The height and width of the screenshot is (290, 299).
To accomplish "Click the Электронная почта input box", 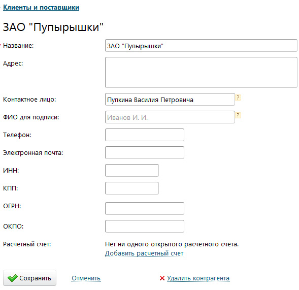I will coord(145,153).
